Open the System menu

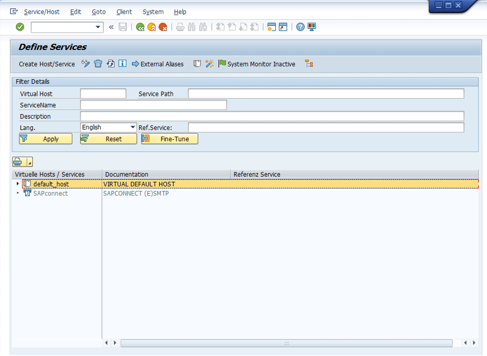click(x=153, y=12)
